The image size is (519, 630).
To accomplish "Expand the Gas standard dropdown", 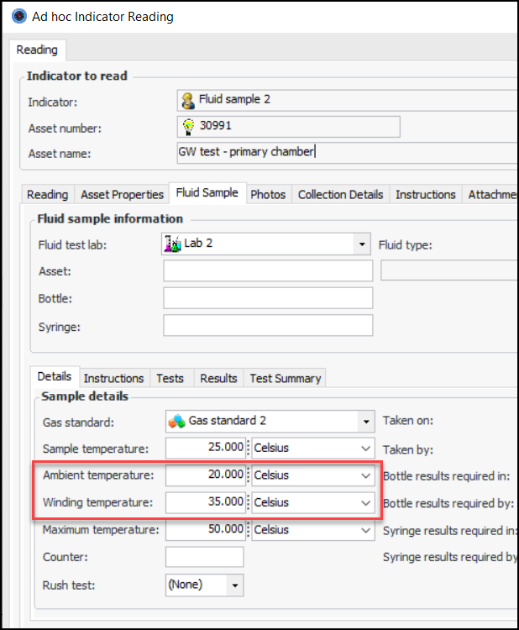I will coord(365,421).
